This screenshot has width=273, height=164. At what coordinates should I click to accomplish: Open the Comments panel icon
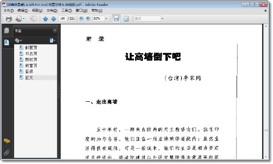click(x=7, y=141)
